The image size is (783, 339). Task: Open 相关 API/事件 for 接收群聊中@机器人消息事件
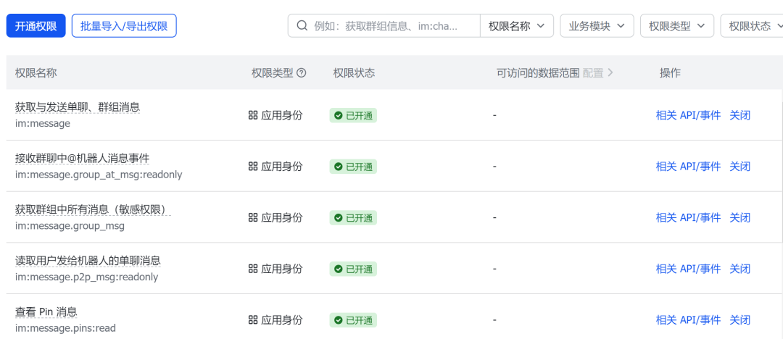pyautogui.click(x=688, y=167)
